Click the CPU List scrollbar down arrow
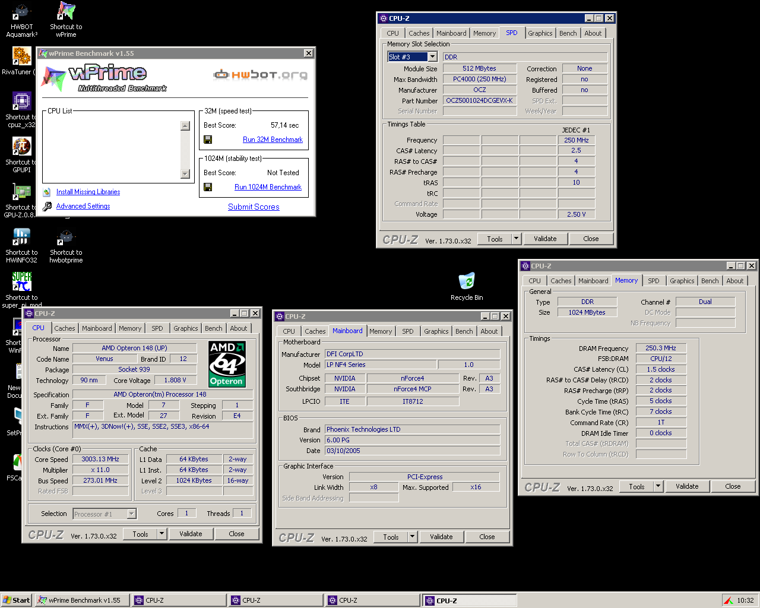Viewport: 760px width, 608px height. [185, 174]
